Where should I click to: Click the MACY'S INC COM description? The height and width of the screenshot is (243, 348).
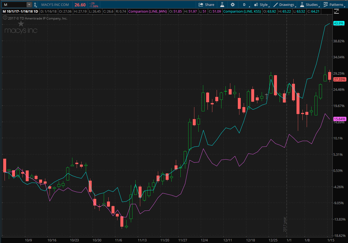coord(55,5)
